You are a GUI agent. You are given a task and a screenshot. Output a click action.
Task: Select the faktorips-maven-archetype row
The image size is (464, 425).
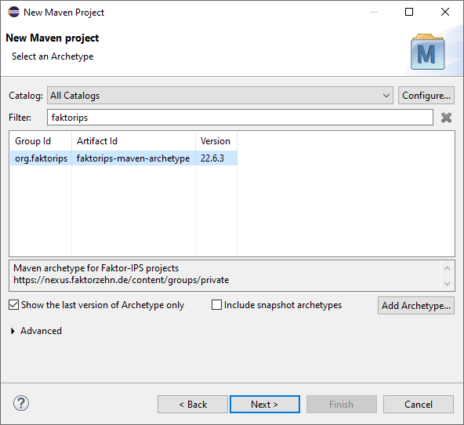coord(124,158)
